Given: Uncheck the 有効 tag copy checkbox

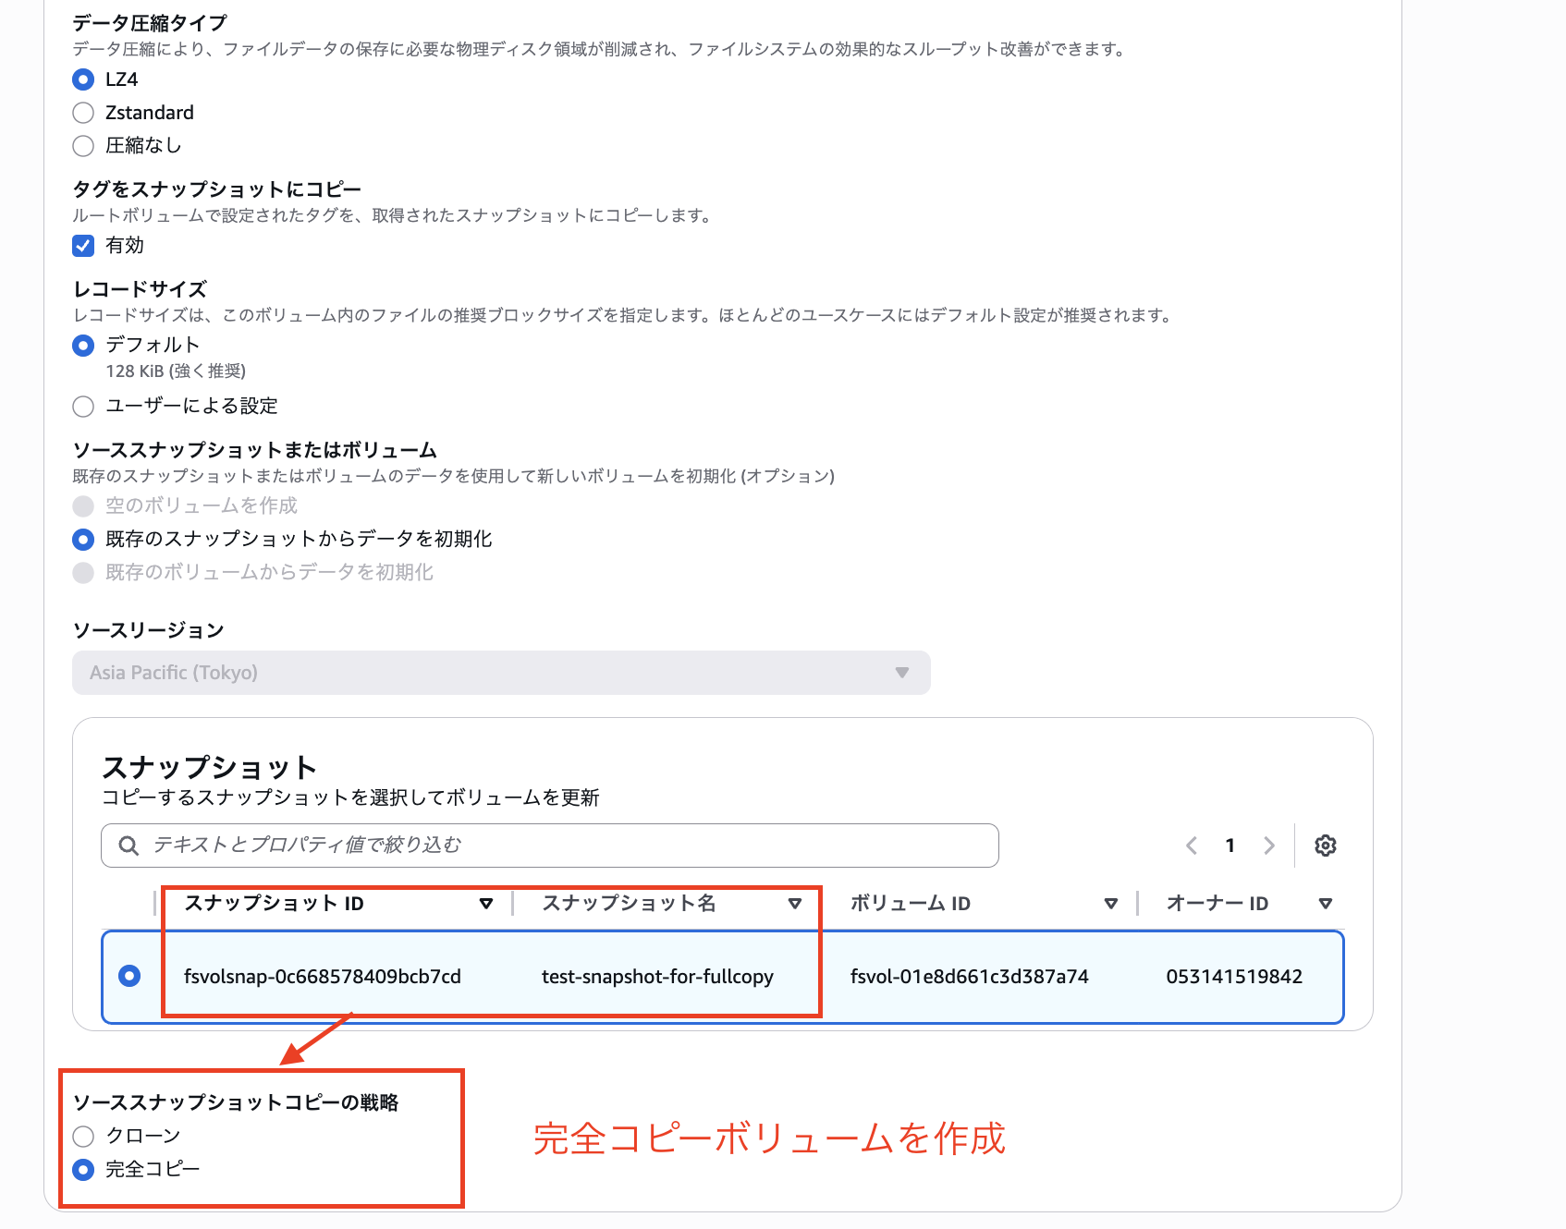Looking at the screenshot, I should (83, 246).
